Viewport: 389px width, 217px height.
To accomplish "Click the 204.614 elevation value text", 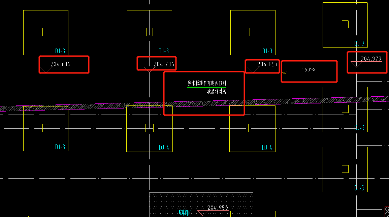I will (61, 64).
